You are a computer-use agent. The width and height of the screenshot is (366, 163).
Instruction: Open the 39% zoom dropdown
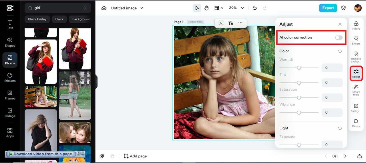[x=236, y=8]
